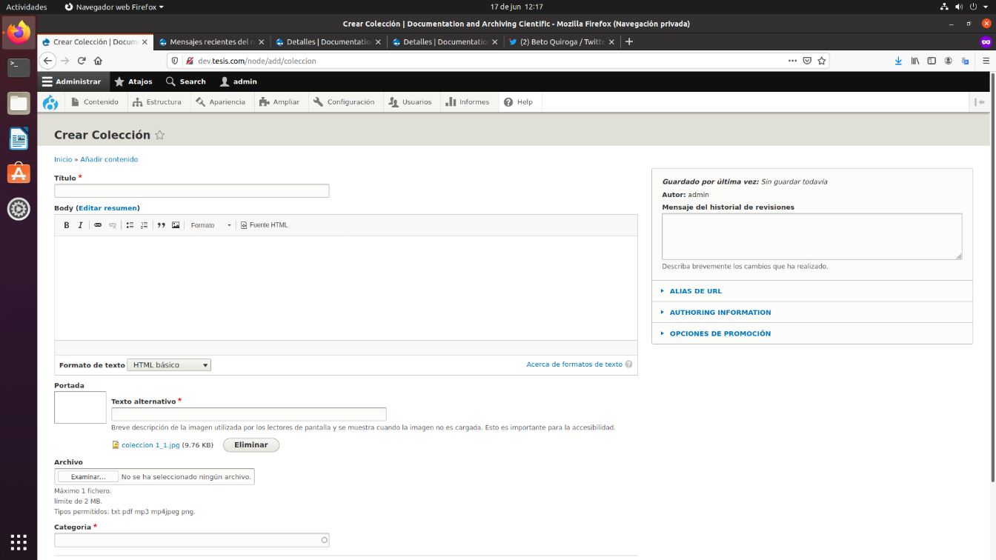This screenshot has width=996, height=560.
Task: Insert a link using the link icon
Action: tap(97, 224)
